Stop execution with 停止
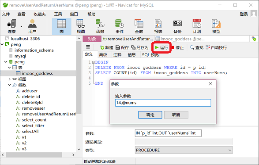This screenshot has width=259, height=165. (177, 48)
